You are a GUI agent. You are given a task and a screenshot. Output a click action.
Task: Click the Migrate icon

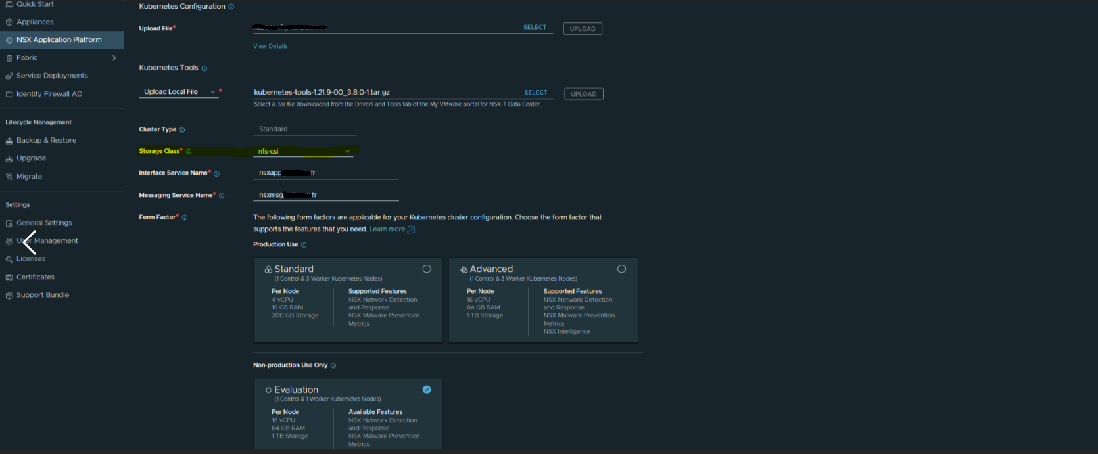click(9, 177)
